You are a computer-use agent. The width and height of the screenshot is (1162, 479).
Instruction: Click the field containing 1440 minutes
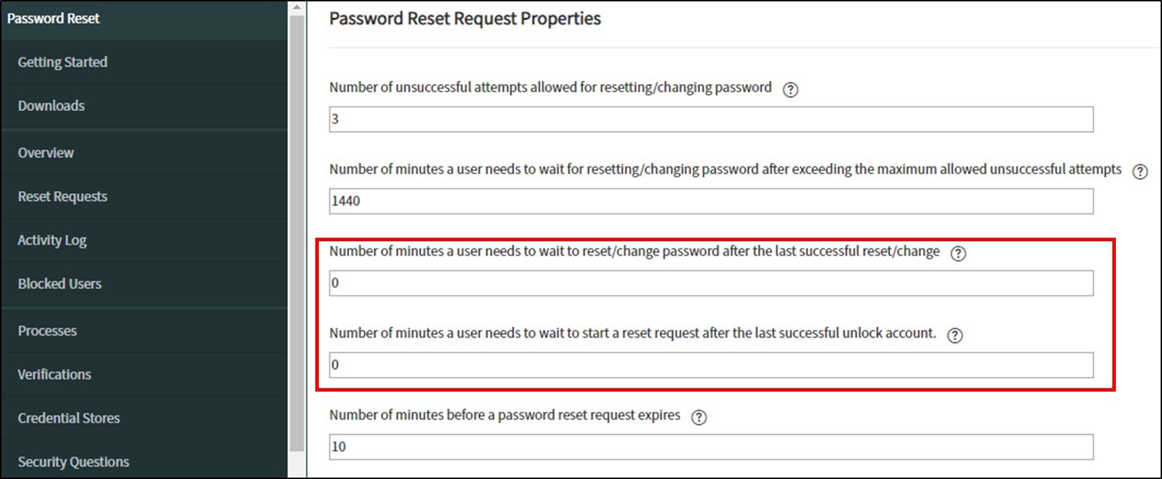pos(711,201)
